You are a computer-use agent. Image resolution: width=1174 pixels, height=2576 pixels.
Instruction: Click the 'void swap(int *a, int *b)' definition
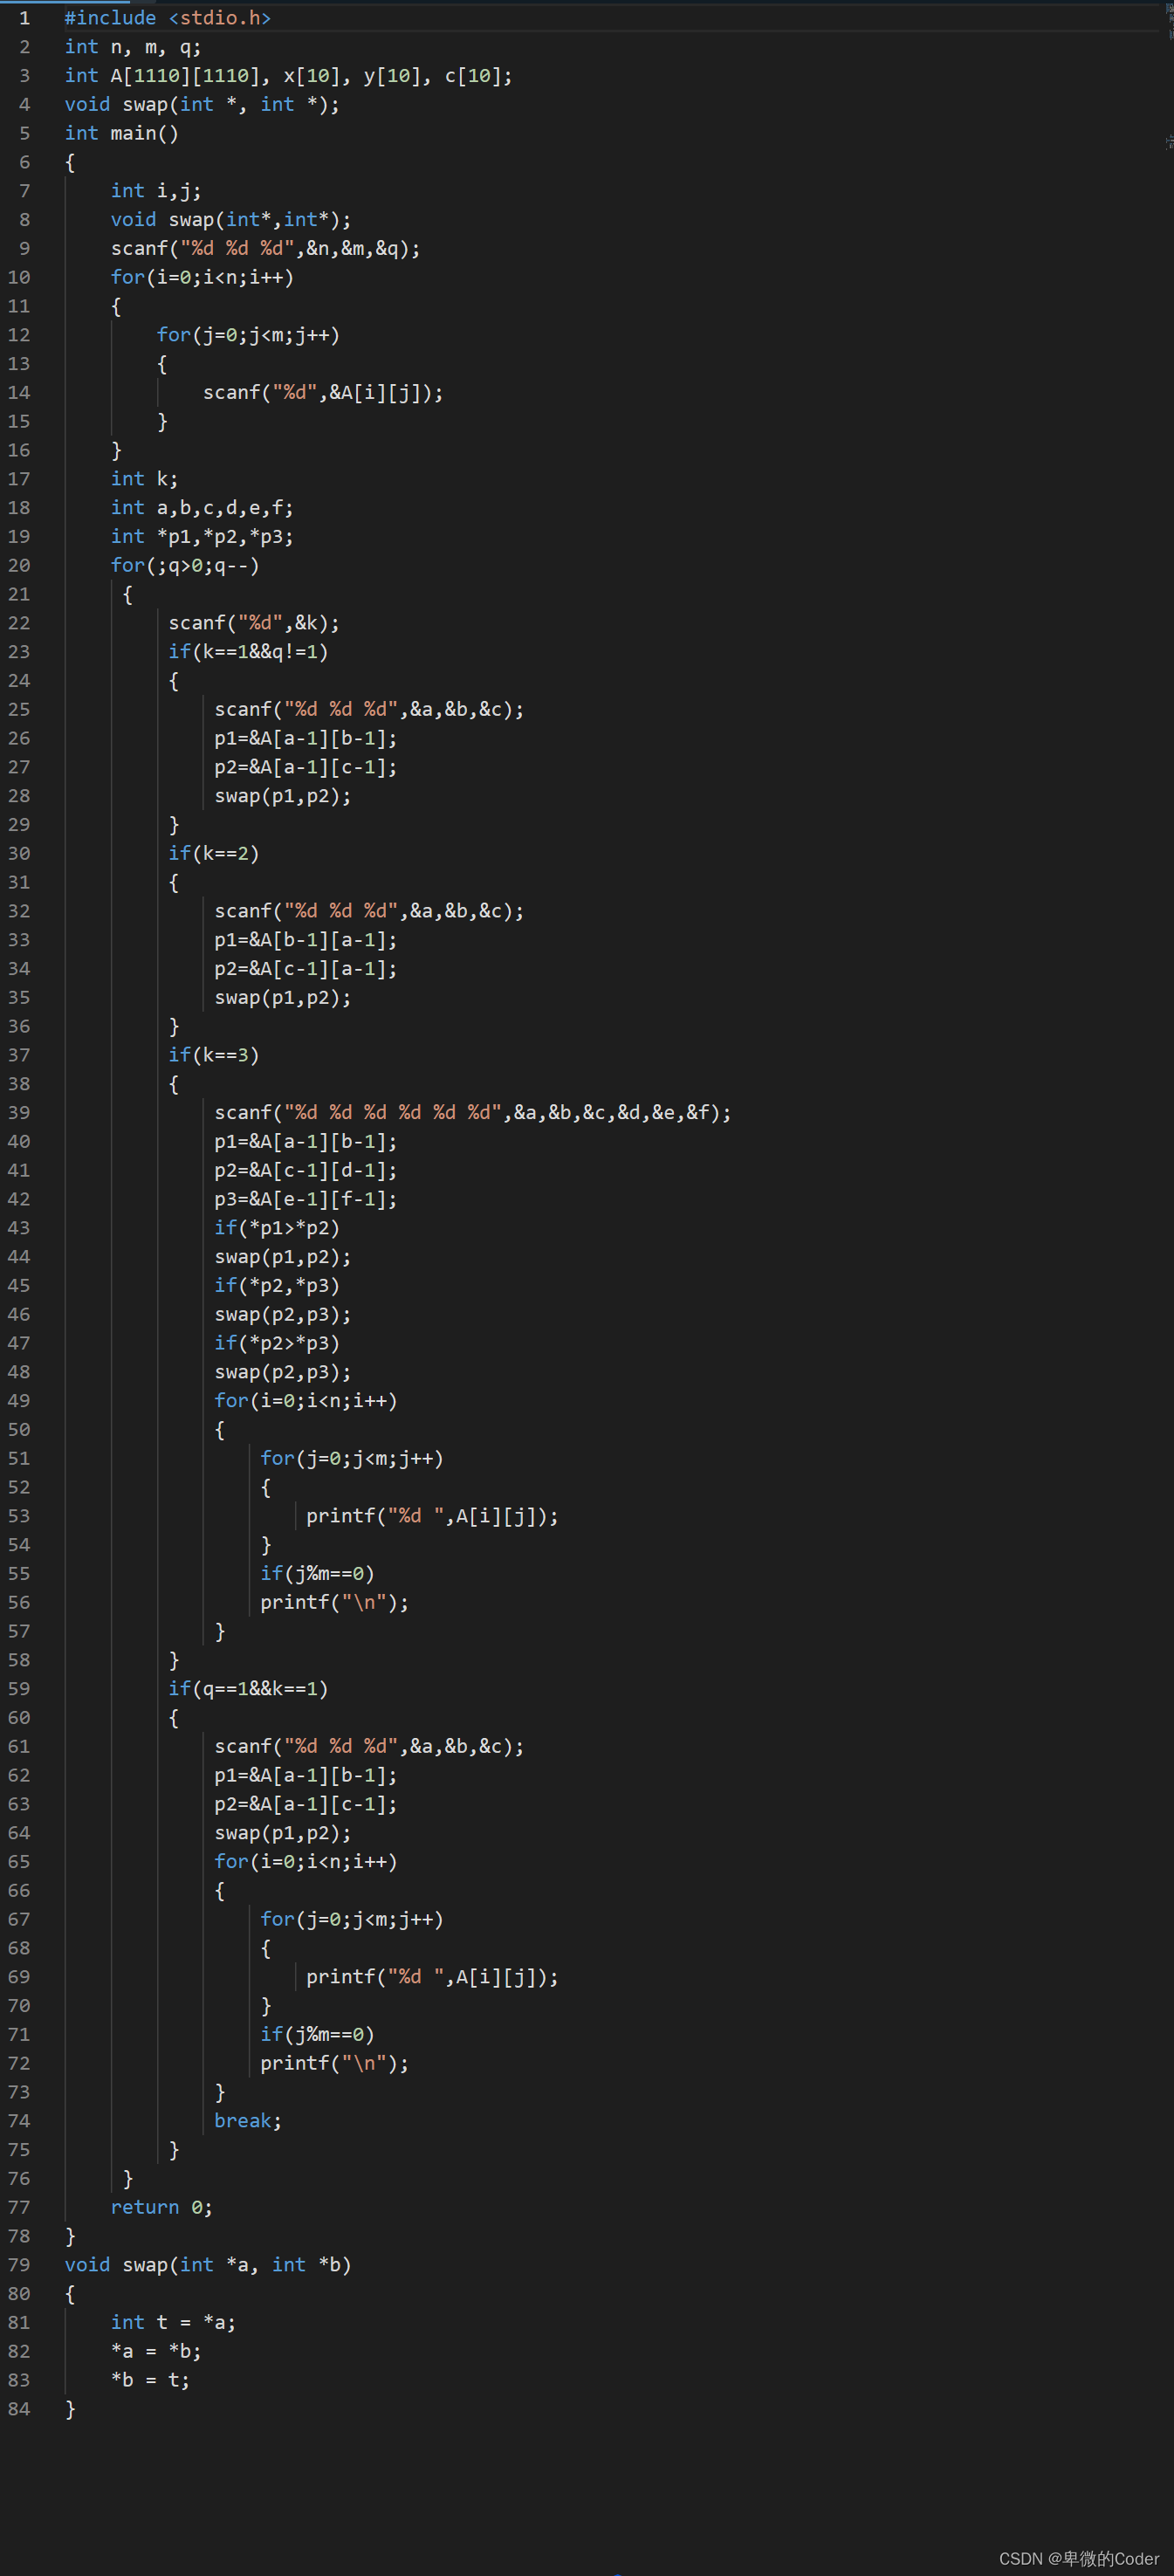(x=208, y=2265)
